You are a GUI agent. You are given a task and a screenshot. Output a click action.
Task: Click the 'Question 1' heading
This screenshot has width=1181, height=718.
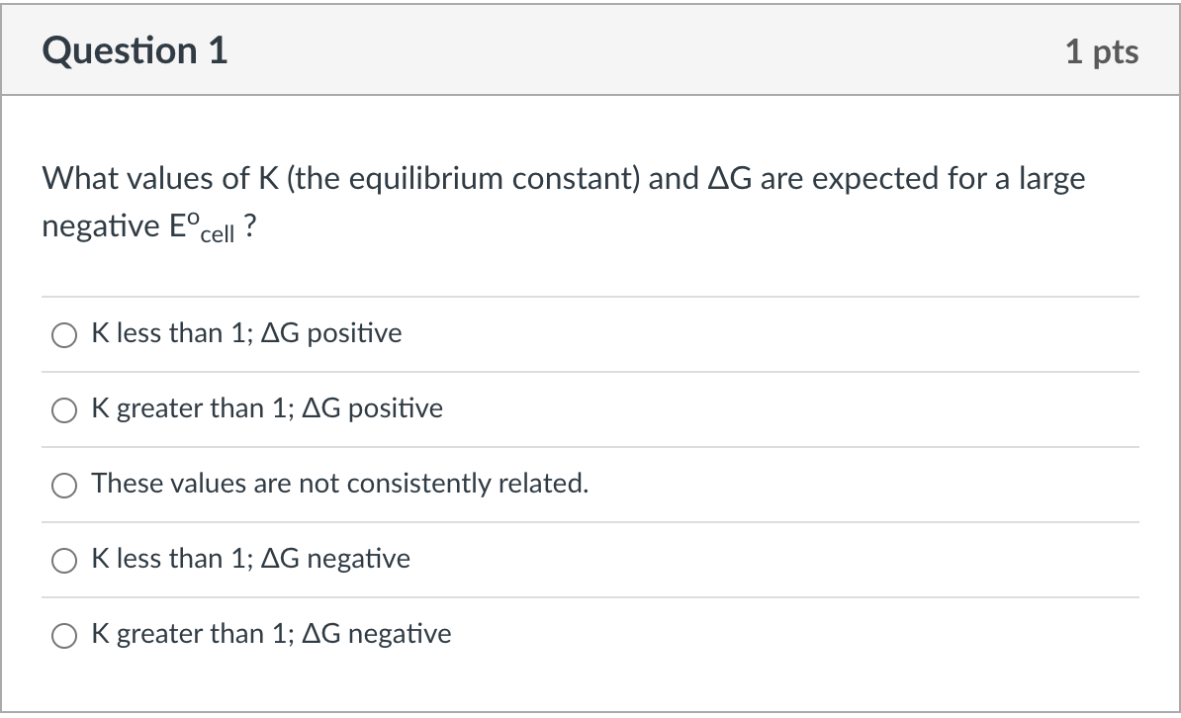pos(135,50)
